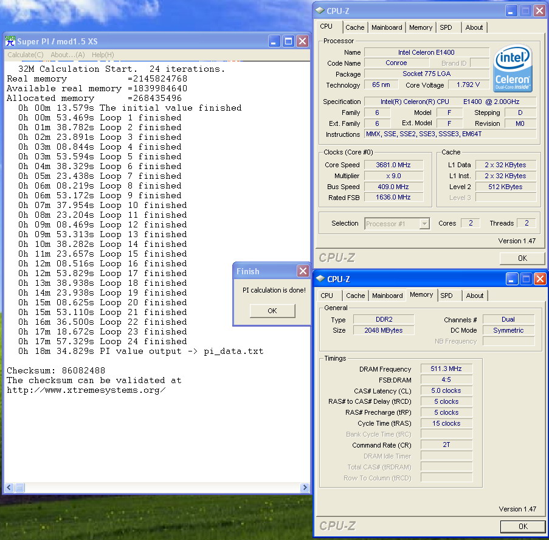This screenshot has width=549, height=540.
Task: Click the 511.3 MHz DRAM frequency value
Action: pyautogui.click(x=446, y=369)
